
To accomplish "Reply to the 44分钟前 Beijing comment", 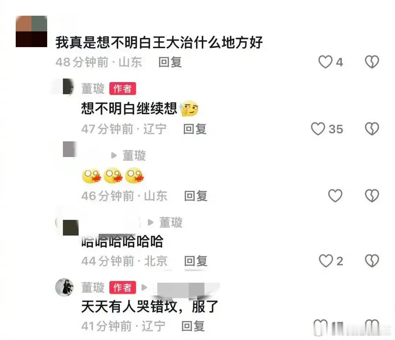I will click(196, 261).
